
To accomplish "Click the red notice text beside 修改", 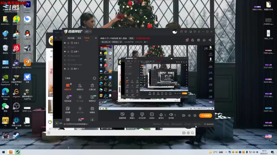I will pos(143,38).
